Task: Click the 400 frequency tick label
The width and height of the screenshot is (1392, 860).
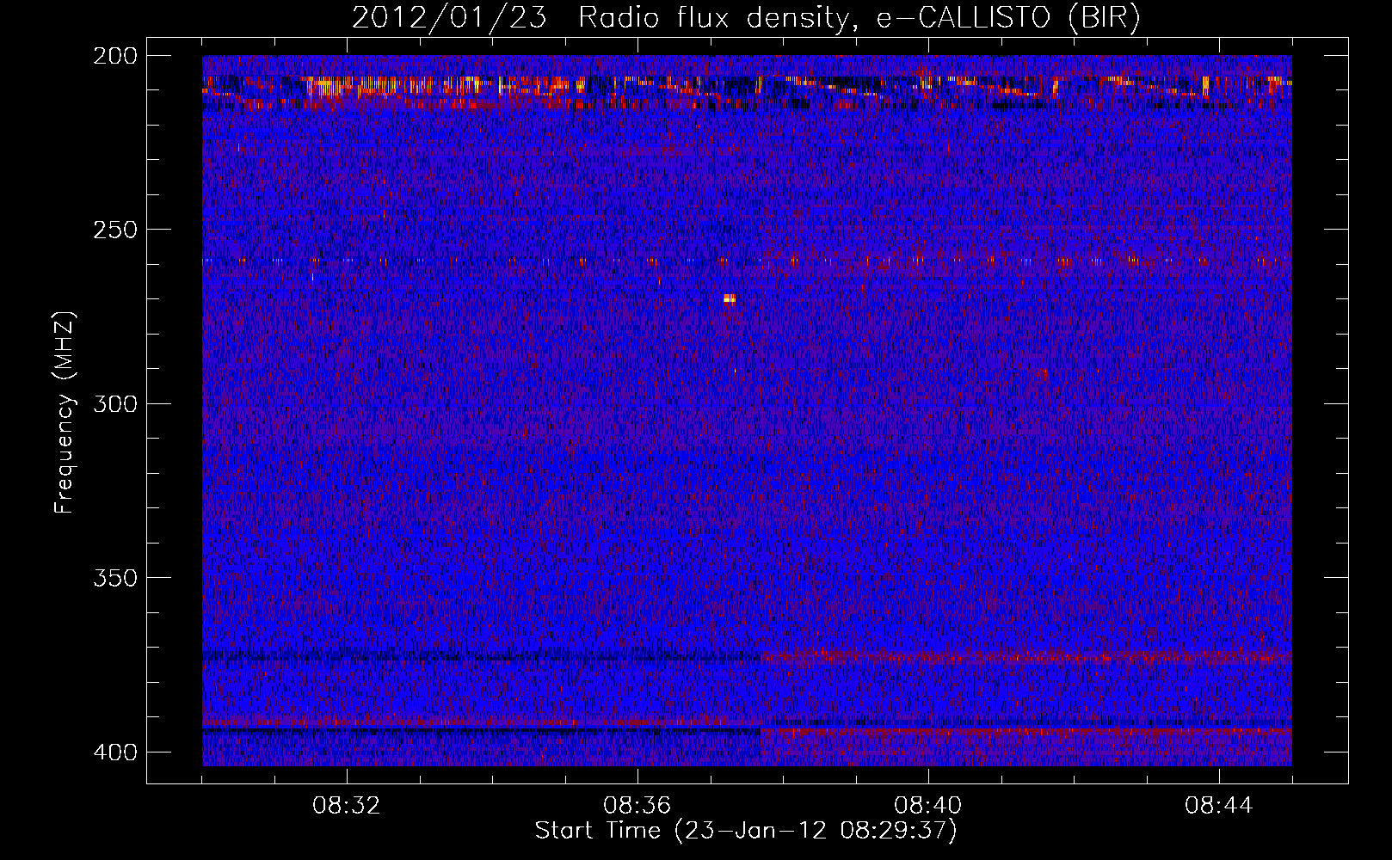Action: 114,752
